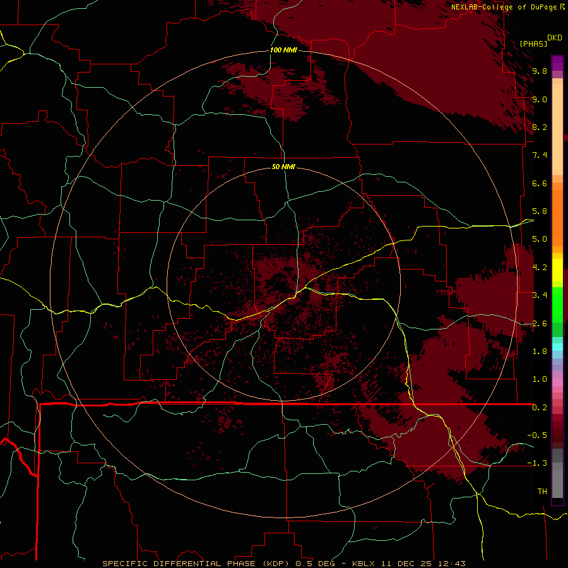
Task: Click the 5.0 legend value
Action: coord(540,239)
